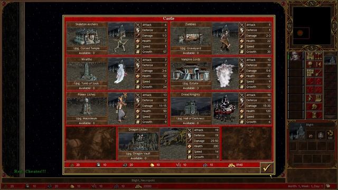Screen dimensions: 338x190
Task: Click the Growth icon for Dread Knights
Action: 242,122
